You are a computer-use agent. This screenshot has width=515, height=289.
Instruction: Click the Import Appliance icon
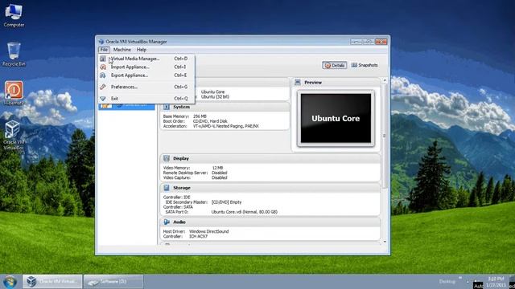[x=103, y=67]
